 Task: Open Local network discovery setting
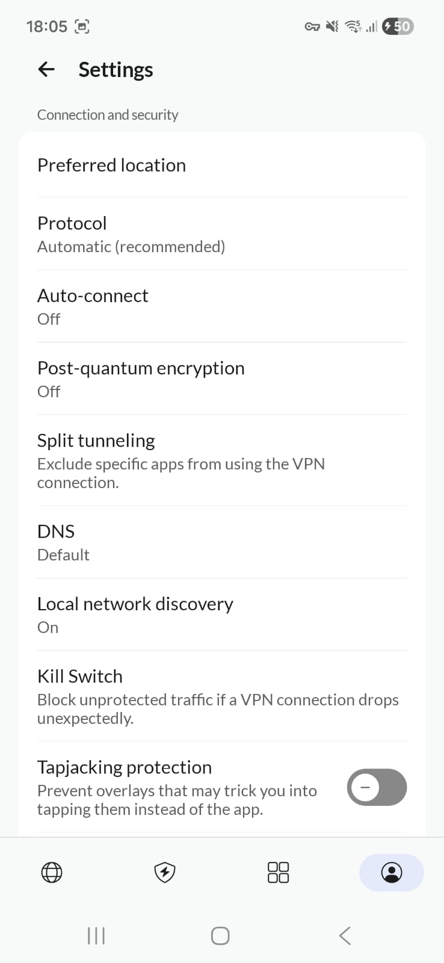click(x=221, y=615)
